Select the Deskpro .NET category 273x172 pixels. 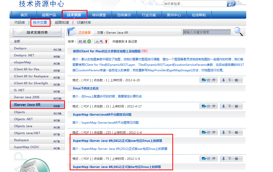[37, 55]
